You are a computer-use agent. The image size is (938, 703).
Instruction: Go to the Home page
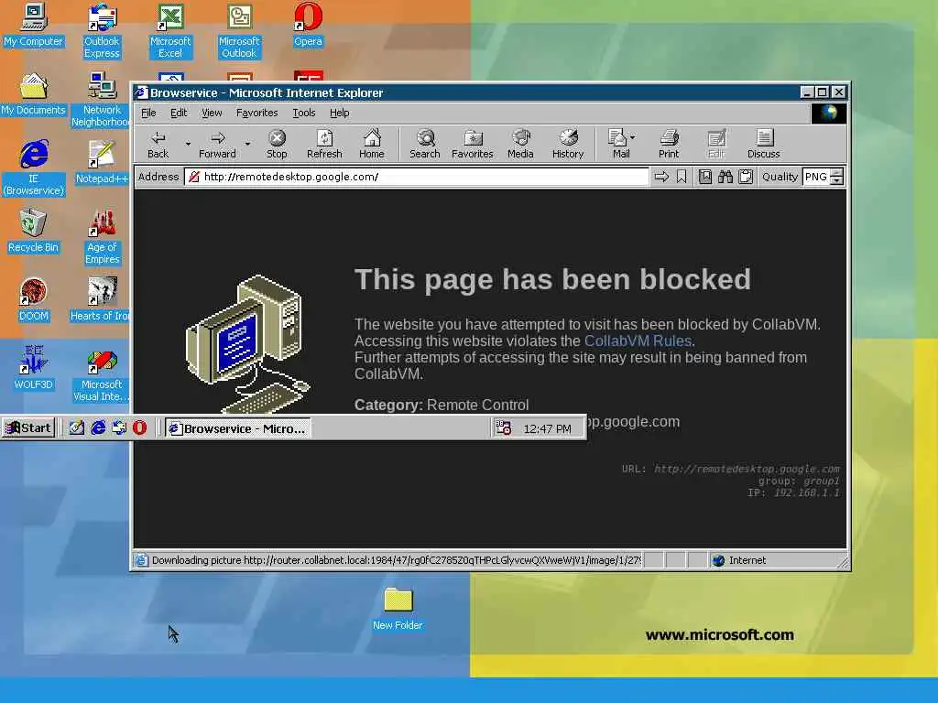(372, 144)
